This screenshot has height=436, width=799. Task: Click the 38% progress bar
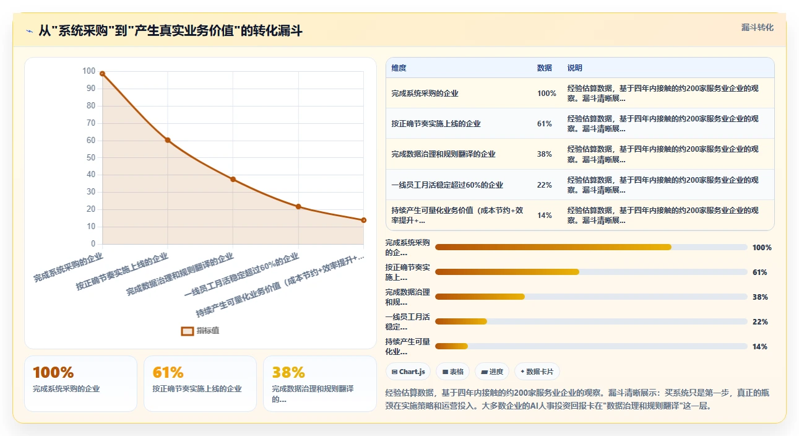tap(591, 297)
